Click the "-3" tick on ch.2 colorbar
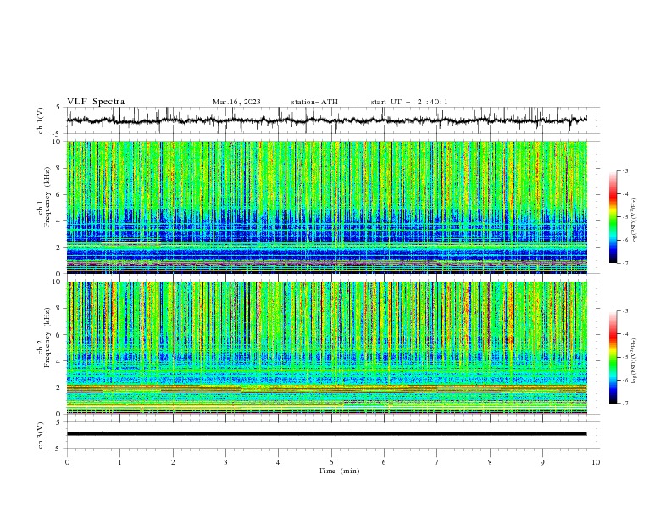Screen dimensions: 671x519 (624, 311)
